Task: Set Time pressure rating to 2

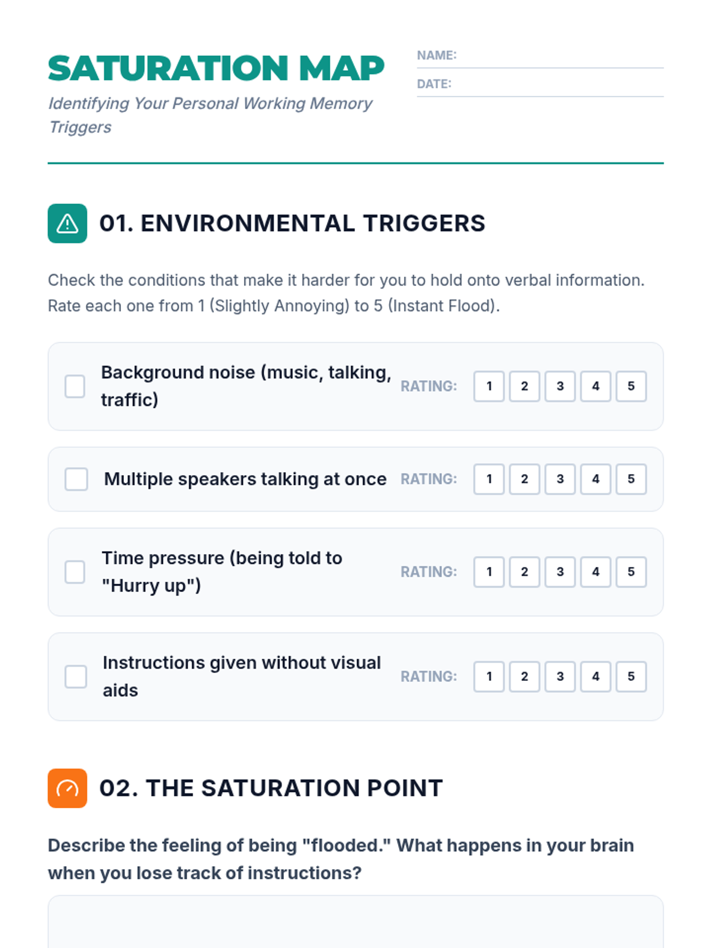Action: coord(524,572)
